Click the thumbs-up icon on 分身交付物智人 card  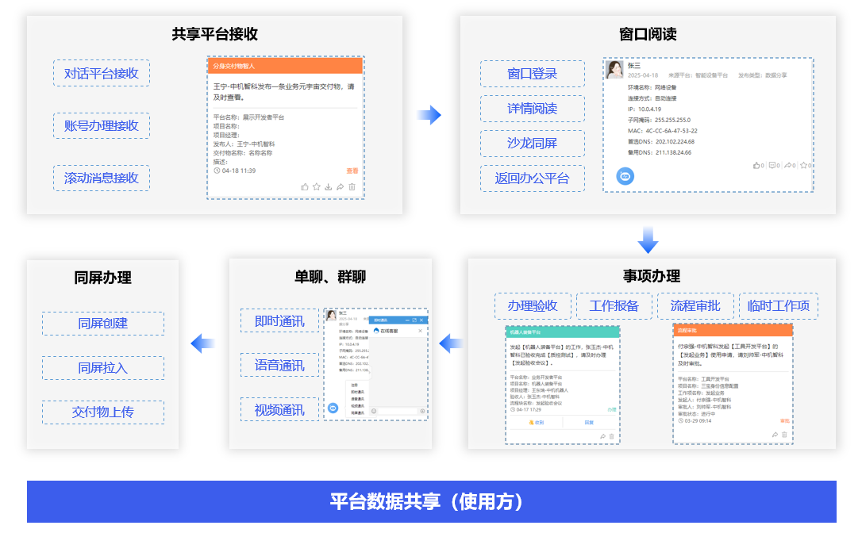(x=305, y=187)
